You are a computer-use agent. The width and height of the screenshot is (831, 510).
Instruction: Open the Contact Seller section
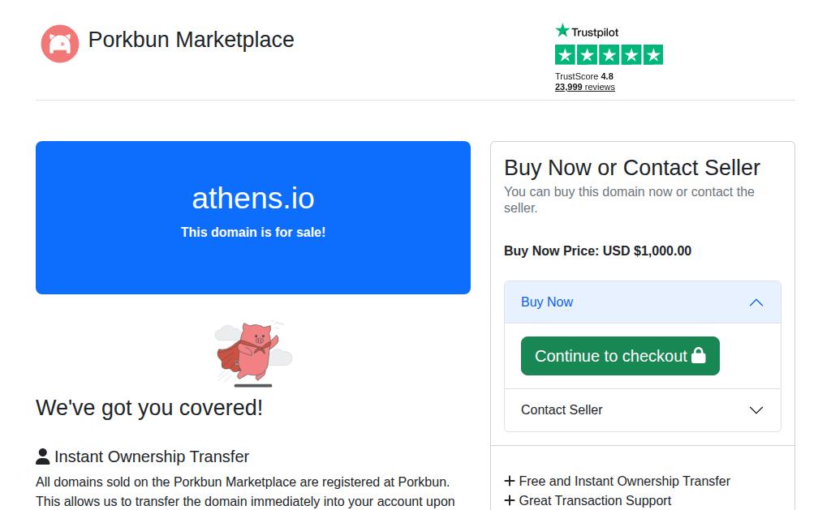point(643,410)
